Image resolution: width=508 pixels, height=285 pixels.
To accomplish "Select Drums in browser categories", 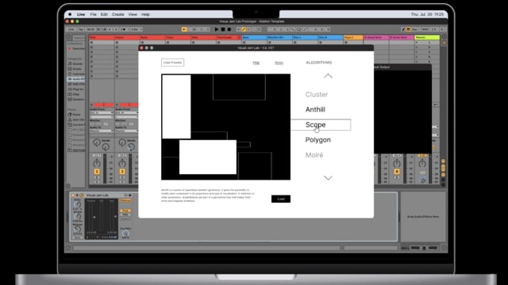I will [76, 69].
